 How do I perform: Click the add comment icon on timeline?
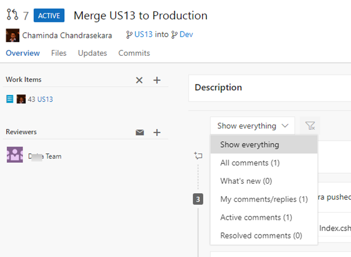(198, 156)
